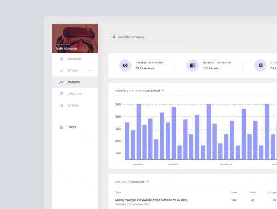
Task: Click the Dashboard grid icon in sidebar
Action: tap(62, 59)
